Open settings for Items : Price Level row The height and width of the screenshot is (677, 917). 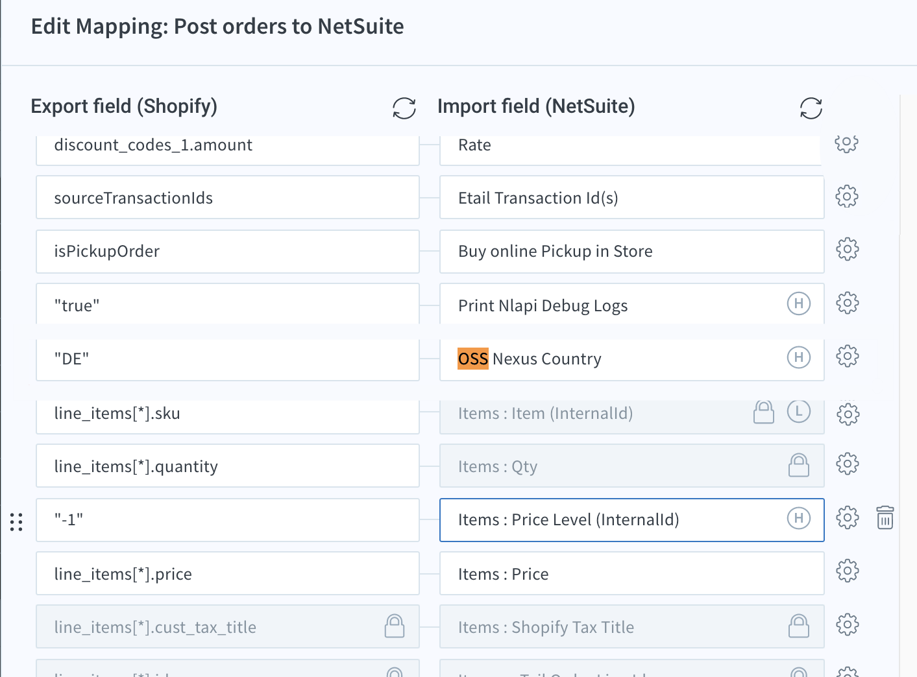(847, 517)
